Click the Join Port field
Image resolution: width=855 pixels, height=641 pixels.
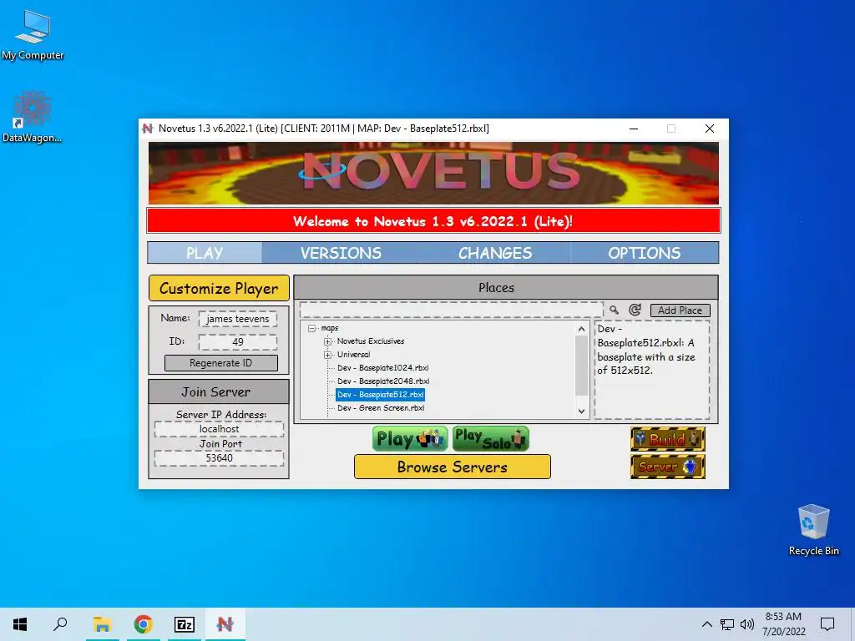(220, 458)
